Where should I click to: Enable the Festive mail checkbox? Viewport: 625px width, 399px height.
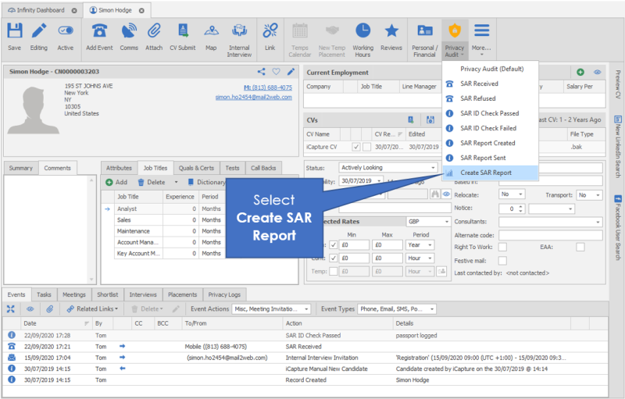tap(503, 259)
